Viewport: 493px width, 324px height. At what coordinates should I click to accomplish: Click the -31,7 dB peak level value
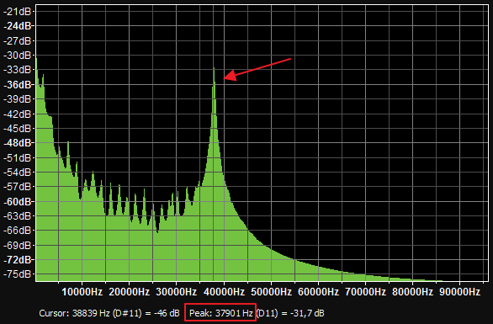click(307, 313)
